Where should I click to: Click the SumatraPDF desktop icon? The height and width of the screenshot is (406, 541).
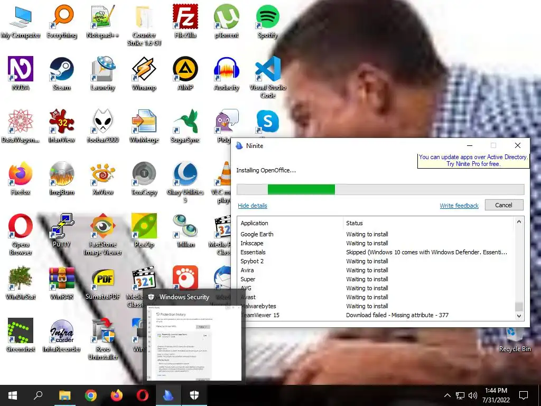point(102,283)
